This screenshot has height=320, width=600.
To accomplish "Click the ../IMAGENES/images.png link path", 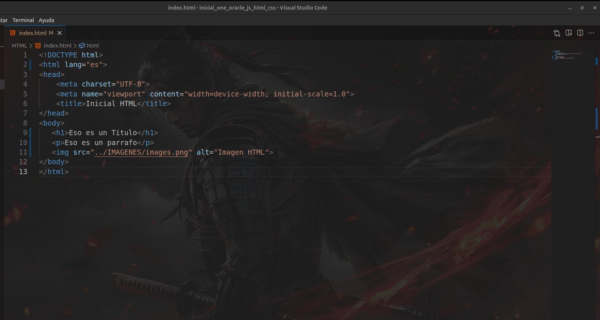I will tap(141, 152).
